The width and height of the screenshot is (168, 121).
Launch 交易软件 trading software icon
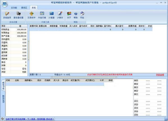[31, 15]
